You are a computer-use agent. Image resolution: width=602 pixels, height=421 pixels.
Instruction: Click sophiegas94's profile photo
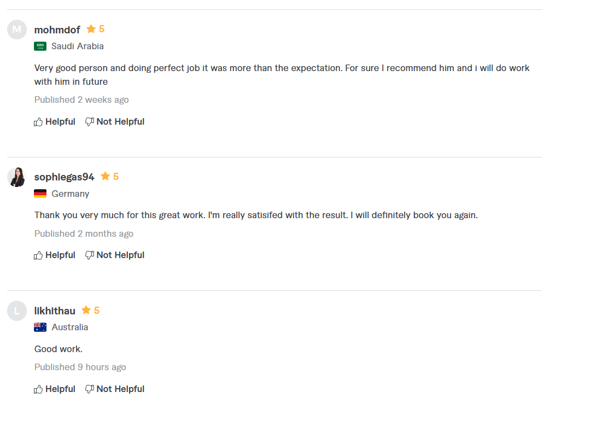coord(16,177)
